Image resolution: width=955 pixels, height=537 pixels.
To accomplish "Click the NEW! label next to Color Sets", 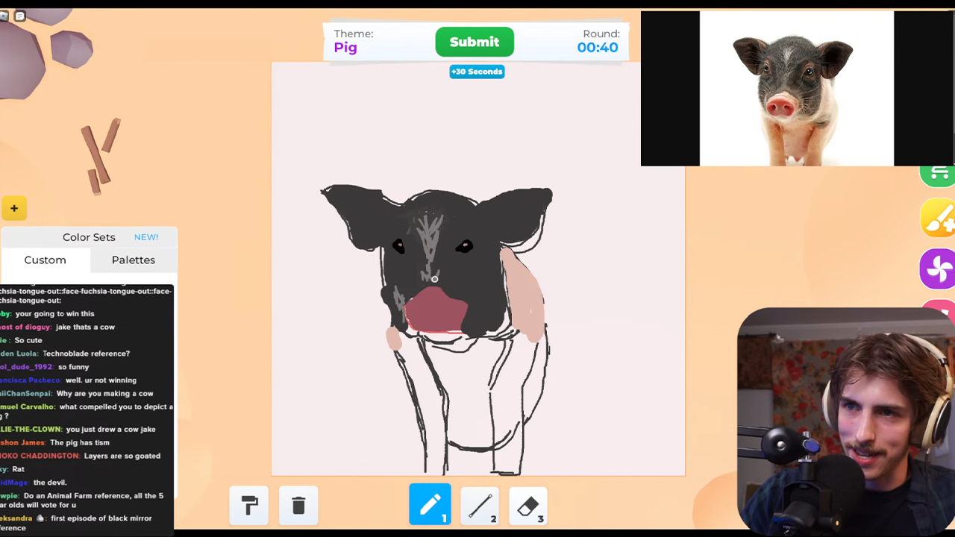I will coord(145,236).
